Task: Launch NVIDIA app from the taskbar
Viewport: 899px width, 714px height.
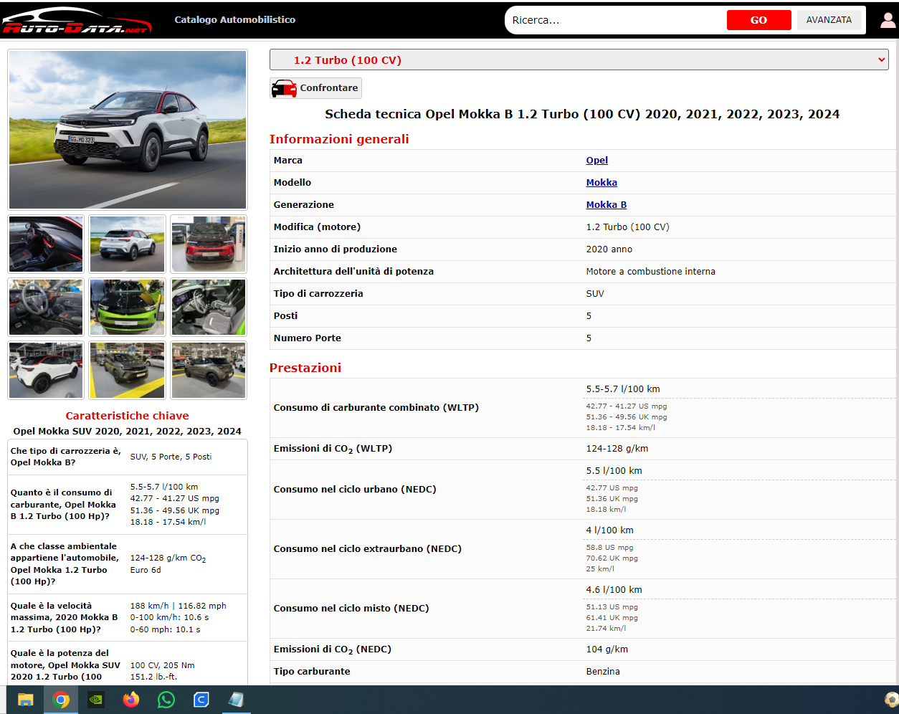Action: 96,700
